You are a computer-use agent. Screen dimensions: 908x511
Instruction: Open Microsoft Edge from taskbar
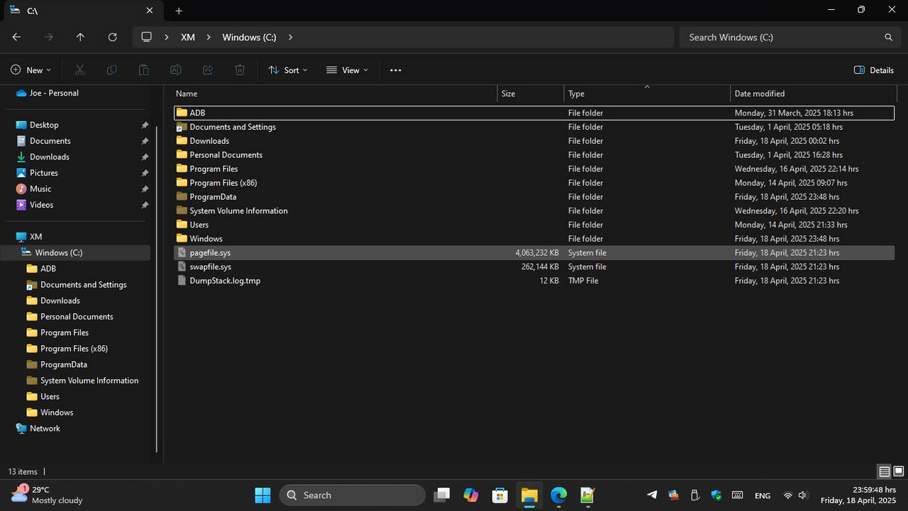click(558, 495)
